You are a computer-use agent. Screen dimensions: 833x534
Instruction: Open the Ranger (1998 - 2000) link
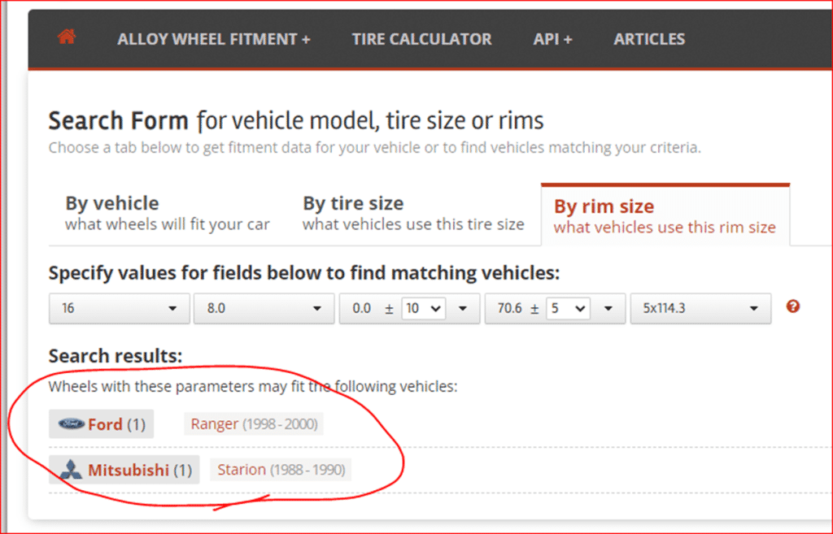254,424
